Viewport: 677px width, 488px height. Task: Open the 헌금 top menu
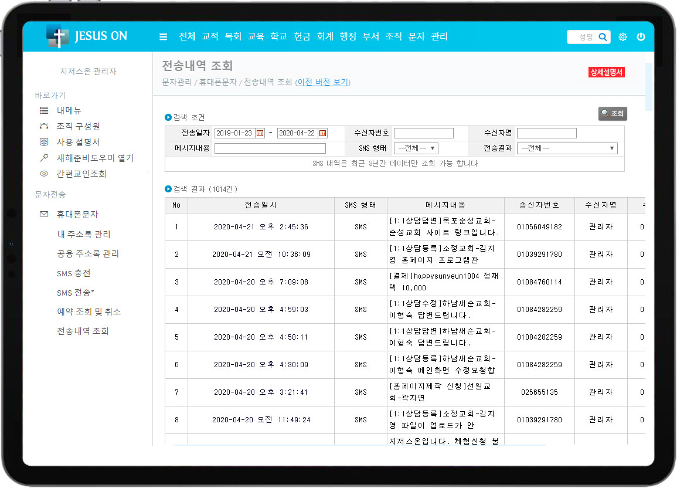click(302, 36)
